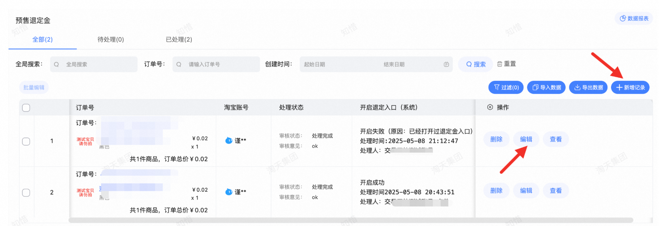This screenshot has width=659, height=226.
Task: Click the 淘宝账号 column header
Action: pos(236,107)
